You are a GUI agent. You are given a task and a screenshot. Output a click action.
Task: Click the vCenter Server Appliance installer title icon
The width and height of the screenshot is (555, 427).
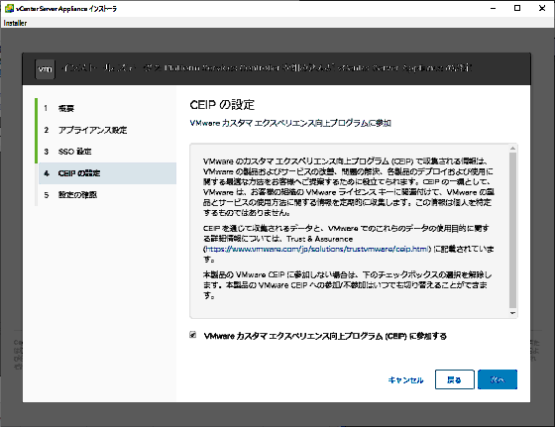click(9, 8)
